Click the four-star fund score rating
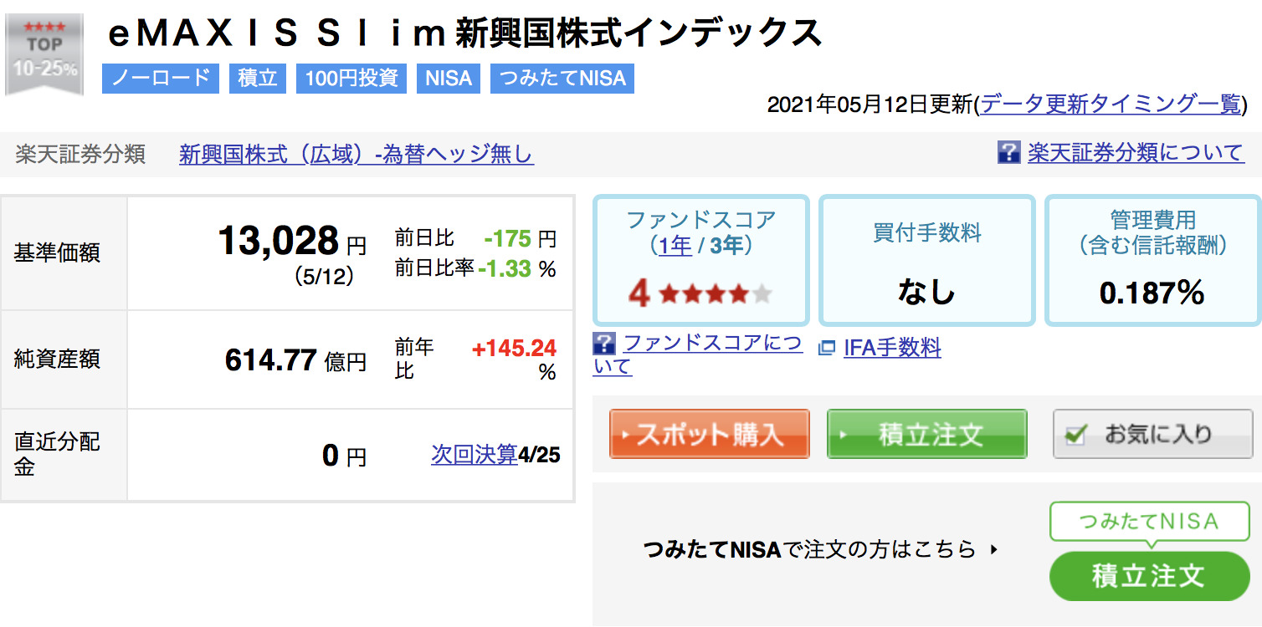Viewport: 1262px width, 627px height. pyautogui.click(x=700, y=293)
